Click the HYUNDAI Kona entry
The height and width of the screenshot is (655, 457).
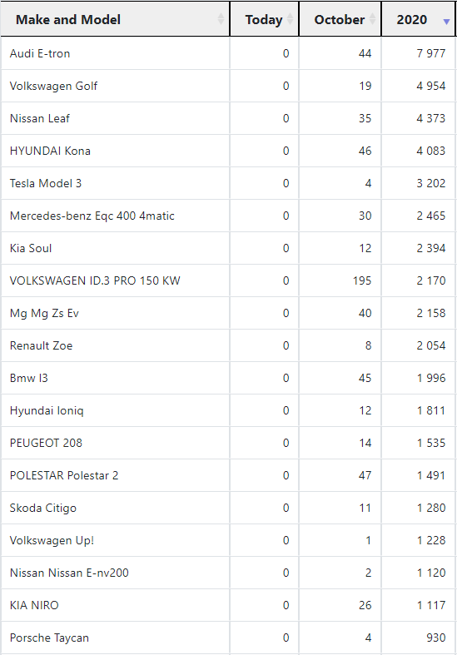[x=50, y=151]
